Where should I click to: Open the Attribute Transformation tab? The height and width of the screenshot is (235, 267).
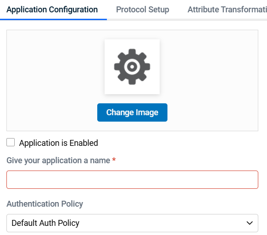pyautogui.click(x=227, y=10)
